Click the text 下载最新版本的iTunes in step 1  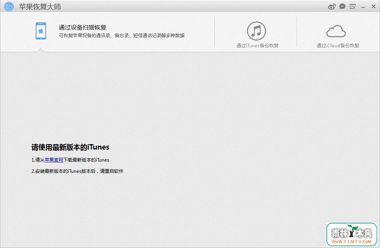86,160
